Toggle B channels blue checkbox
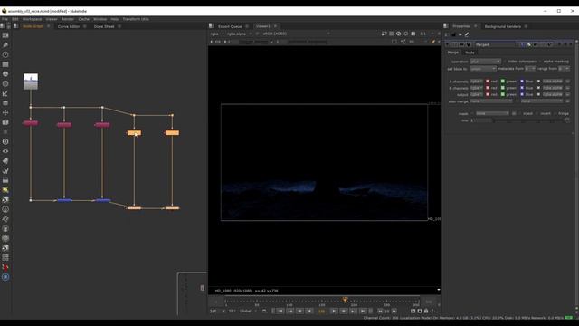579x326 pixels. pyautogui.click(x=522, y=88)
